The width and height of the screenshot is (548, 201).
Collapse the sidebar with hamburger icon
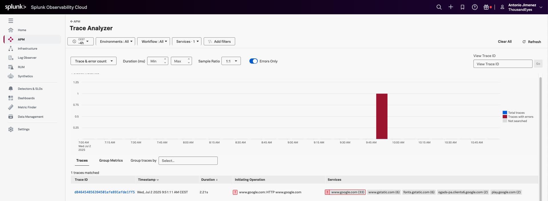tap(11, 21)
